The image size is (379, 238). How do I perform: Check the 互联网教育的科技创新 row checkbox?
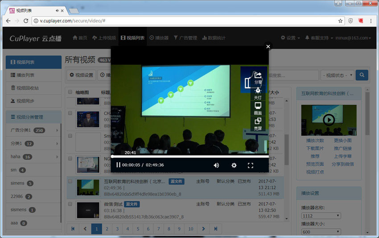click(70, 181)
